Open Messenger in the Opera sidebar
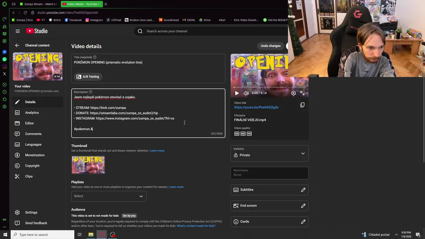 point(4,52)
